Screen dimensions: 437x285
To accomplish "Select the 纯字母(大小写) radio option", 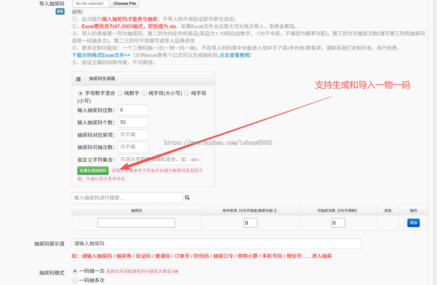I will pyautogui.click(x=144, y=93).
